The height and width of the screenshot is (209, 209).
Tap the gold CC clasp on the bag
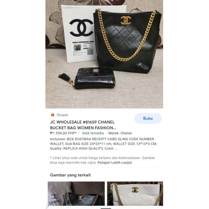[x=126, y=20]
